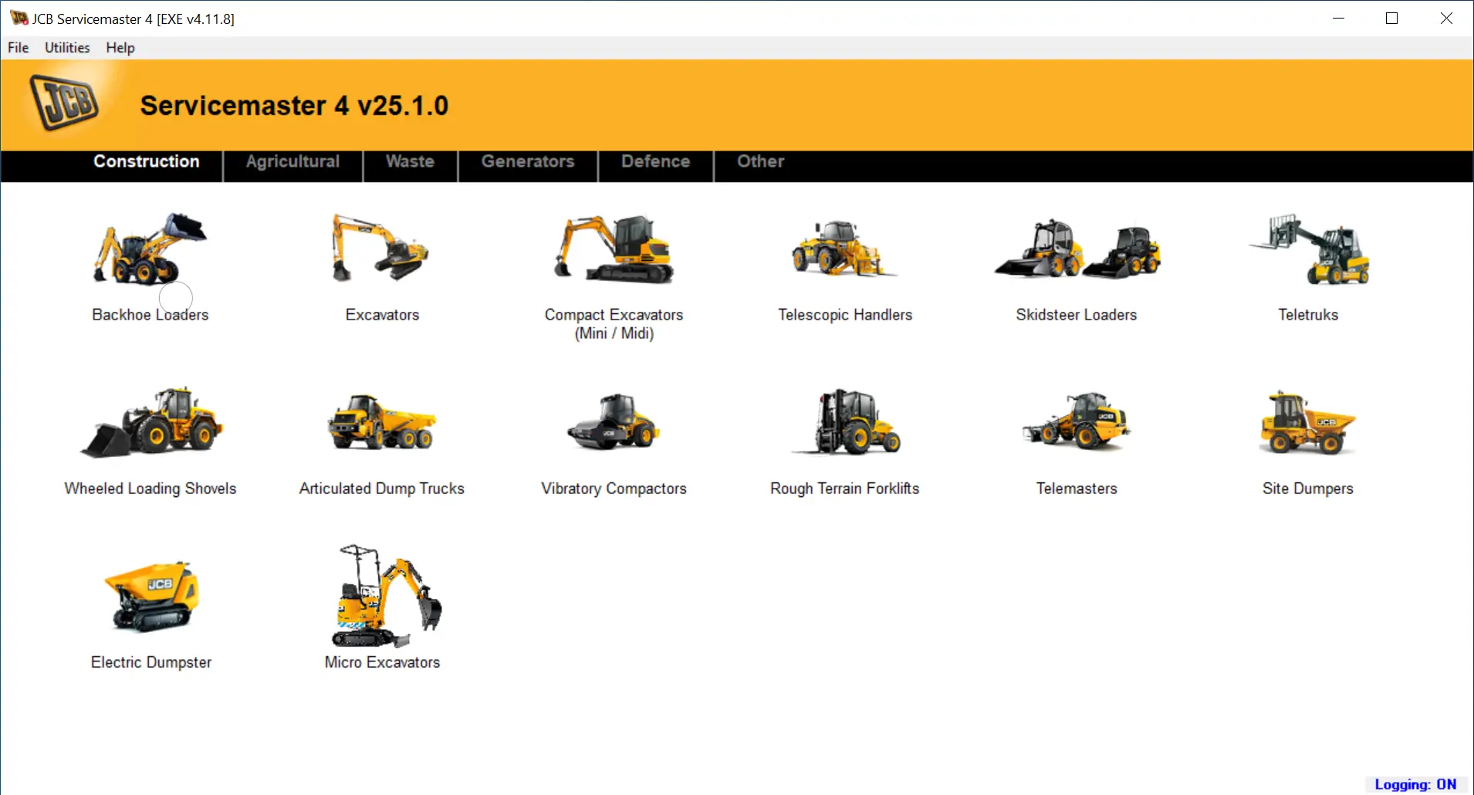Choose the Compact Excavators (Mini / Midi) icon
Screen dimensions: 1474x795
click(x=614, y=249)
